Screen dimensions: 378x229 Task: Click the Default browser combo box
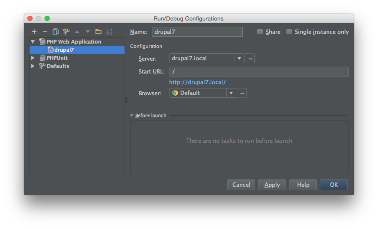click(203, 93)
